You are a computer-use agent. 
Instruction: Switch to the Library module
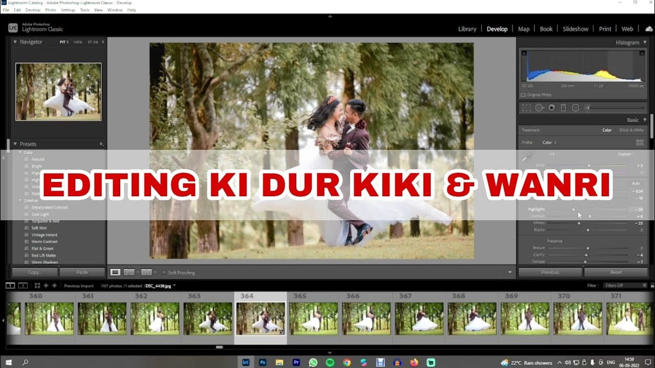(467, 29)
